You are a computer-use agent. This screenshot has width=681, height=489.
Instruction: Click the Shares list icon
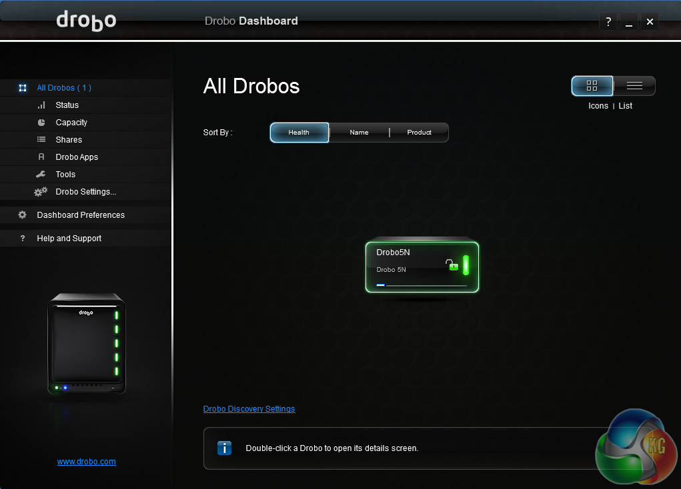(41, 139)
